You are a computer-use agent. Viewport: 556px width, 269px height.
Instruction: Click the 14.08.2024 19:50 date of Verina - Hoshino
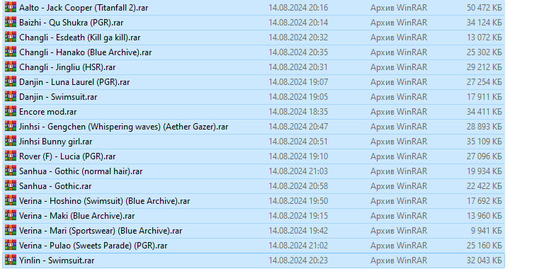click(298, 201)
